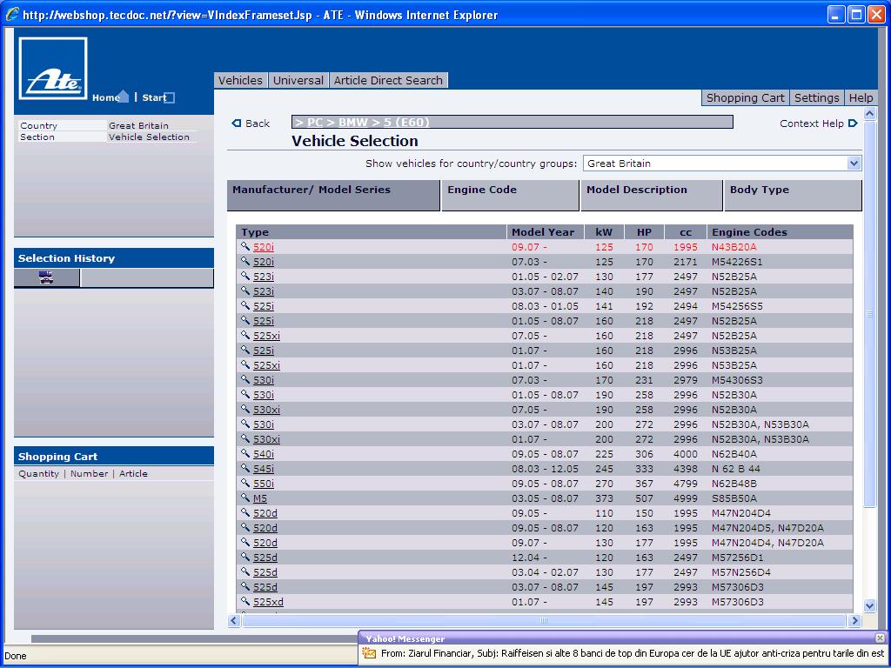Image resolution: width=891 pixels, height=668 pixels.
Task: Open the country groups dropdown
Action: coord(854,164)
